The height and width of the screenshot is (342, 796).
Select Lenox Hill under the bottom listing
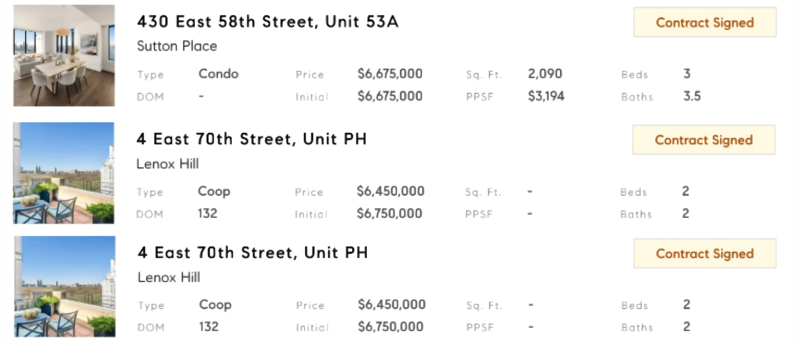point(169,277)
